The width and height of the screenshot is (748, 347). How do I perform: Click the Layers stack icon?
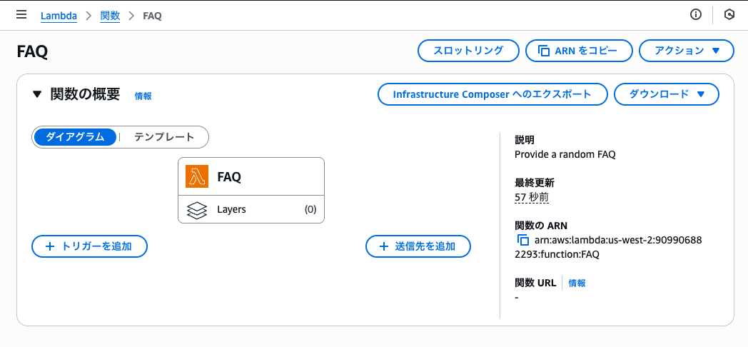196,210
